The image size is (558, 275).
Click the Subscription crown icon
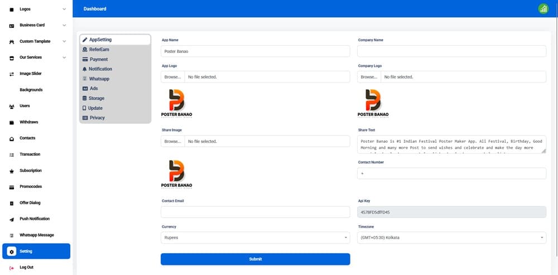[12, 171]
